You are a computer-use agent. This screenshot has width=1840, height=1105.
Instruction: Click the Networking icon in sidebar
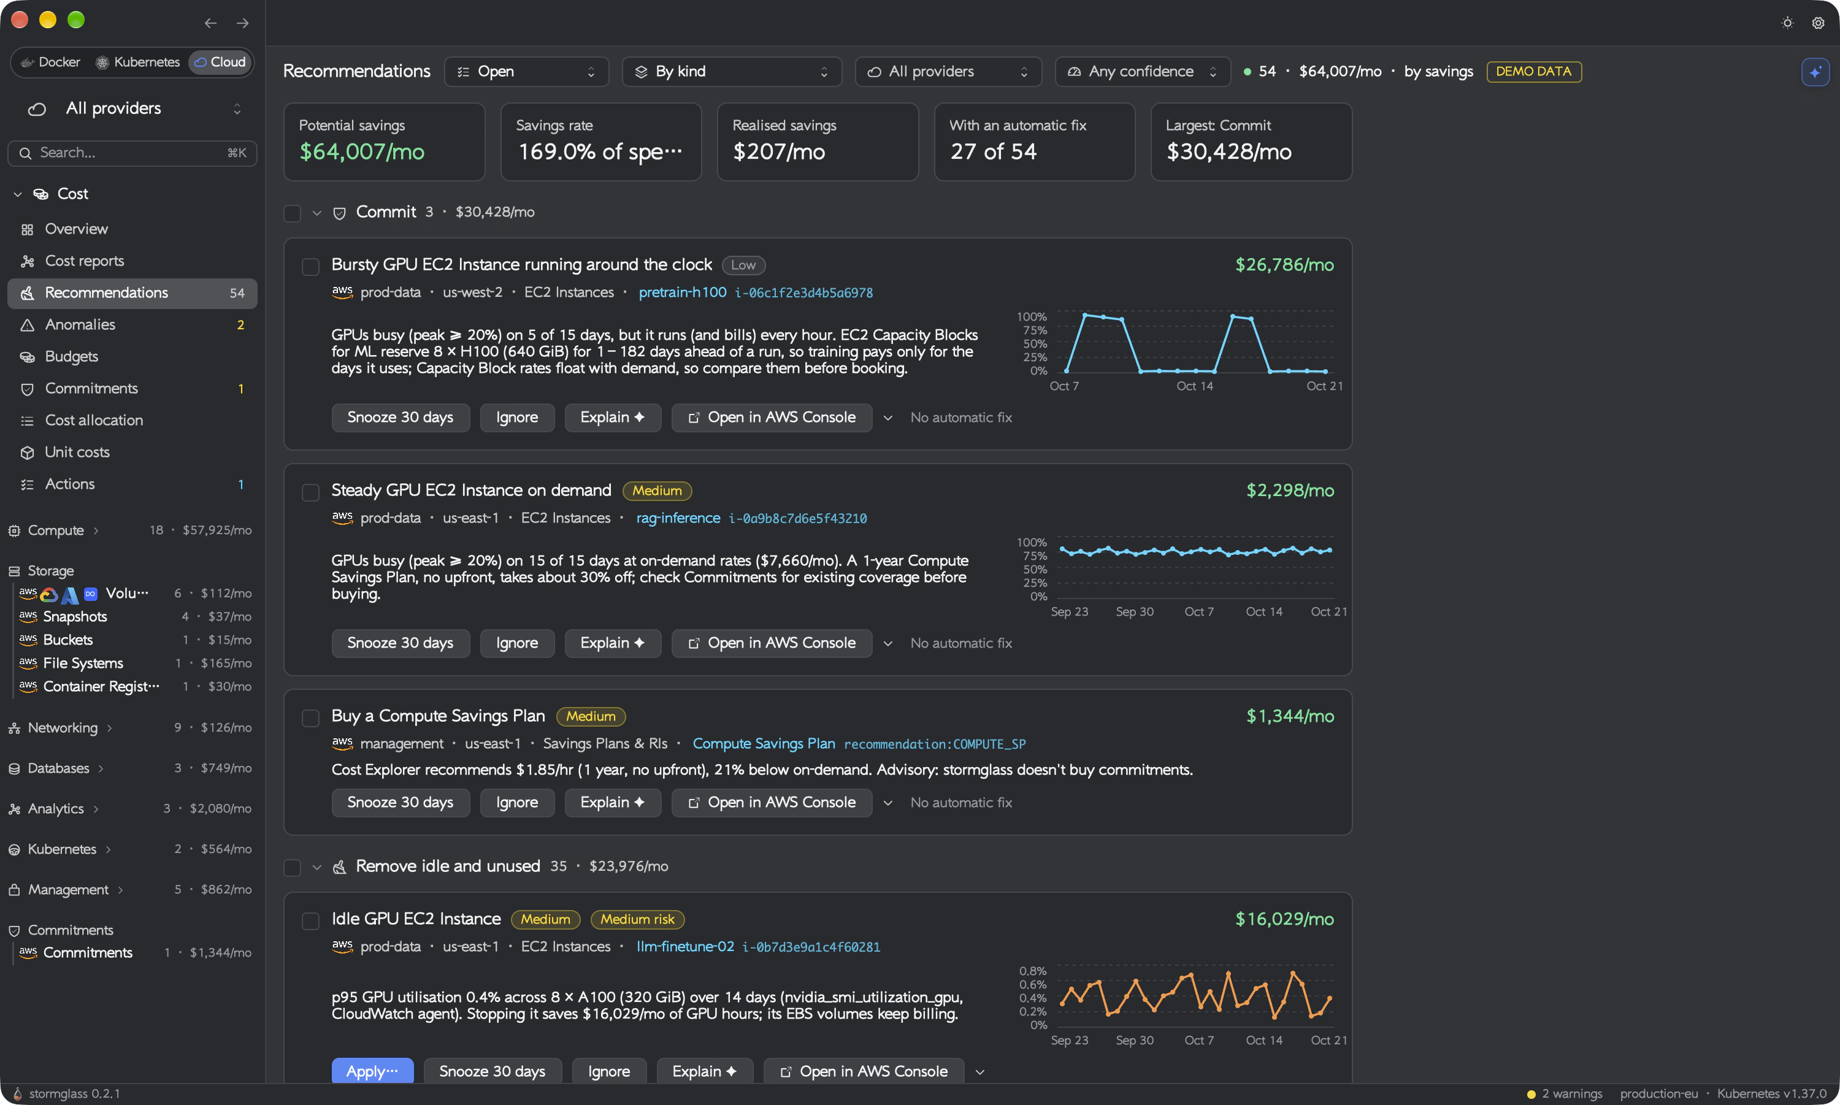(14, 728)
